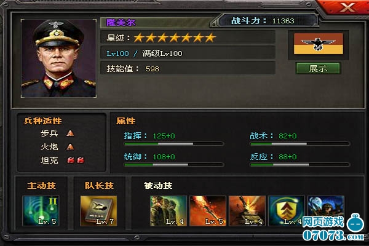Select the tank firing passive skill icon
Image resolution: width=369 pixels, height=246 pixels.
pos(247,211)
